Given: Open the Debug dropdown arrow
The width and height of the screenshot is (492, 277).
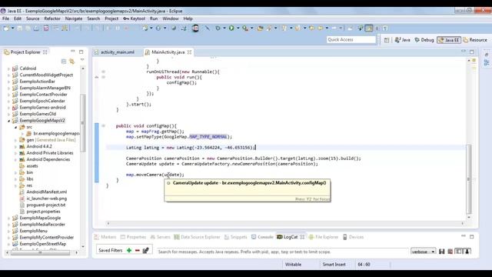Looking at the screenshot, I should click(x=224, y=28).
